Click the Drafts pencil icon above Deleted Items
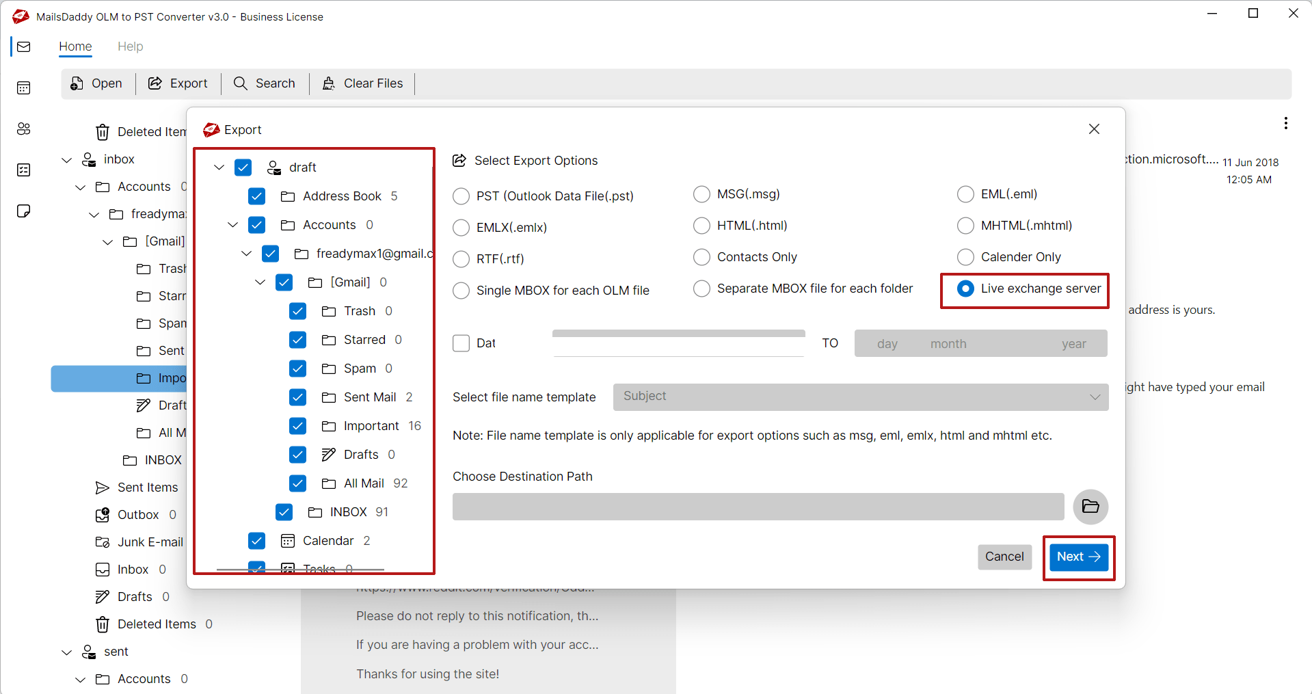 coord(103,597)
